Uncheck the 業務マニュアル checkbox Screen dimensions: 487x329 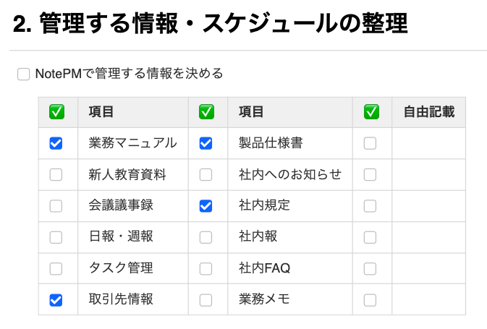tap(56, 143)
